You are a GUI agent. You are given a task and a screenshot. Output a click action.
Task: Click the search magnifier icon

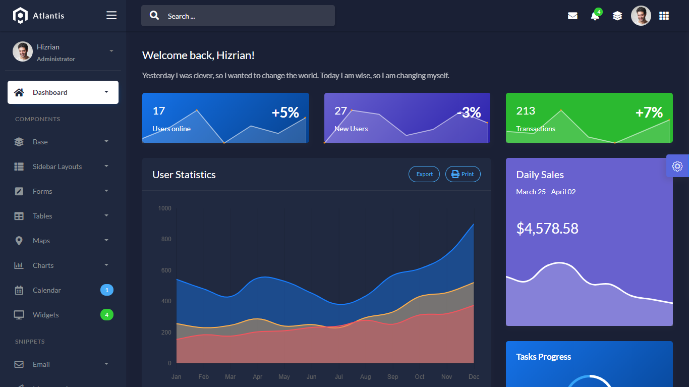pos(154,16)
